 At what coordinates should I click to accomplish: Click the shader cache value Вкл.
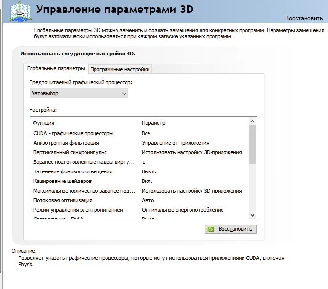point(147,181)
